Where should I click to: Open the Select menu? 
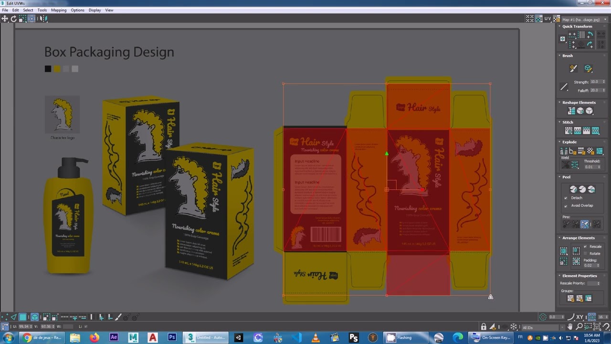pyautogui.click(x=28, y=10)
